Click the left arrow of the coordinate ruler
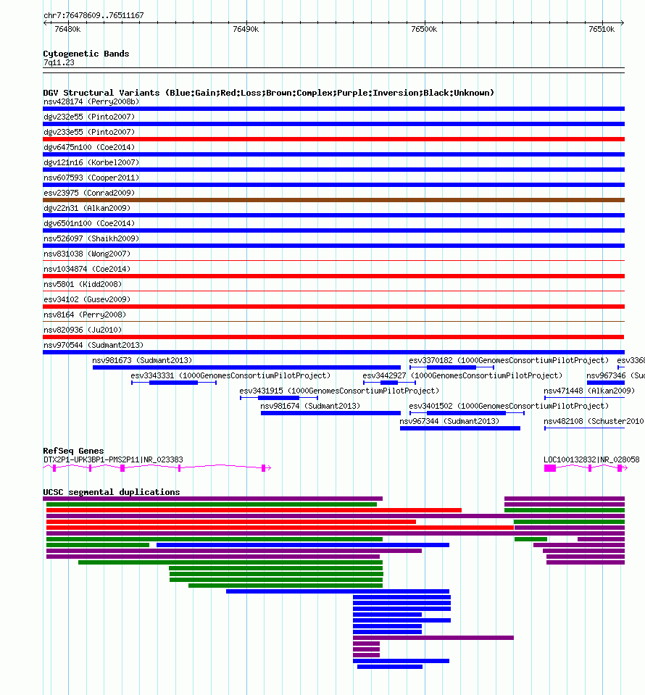Viewport: 645px width, 695px height. [x=45, y=22]
